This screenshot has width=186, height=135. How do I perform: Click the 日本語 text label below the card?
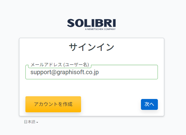30,122
